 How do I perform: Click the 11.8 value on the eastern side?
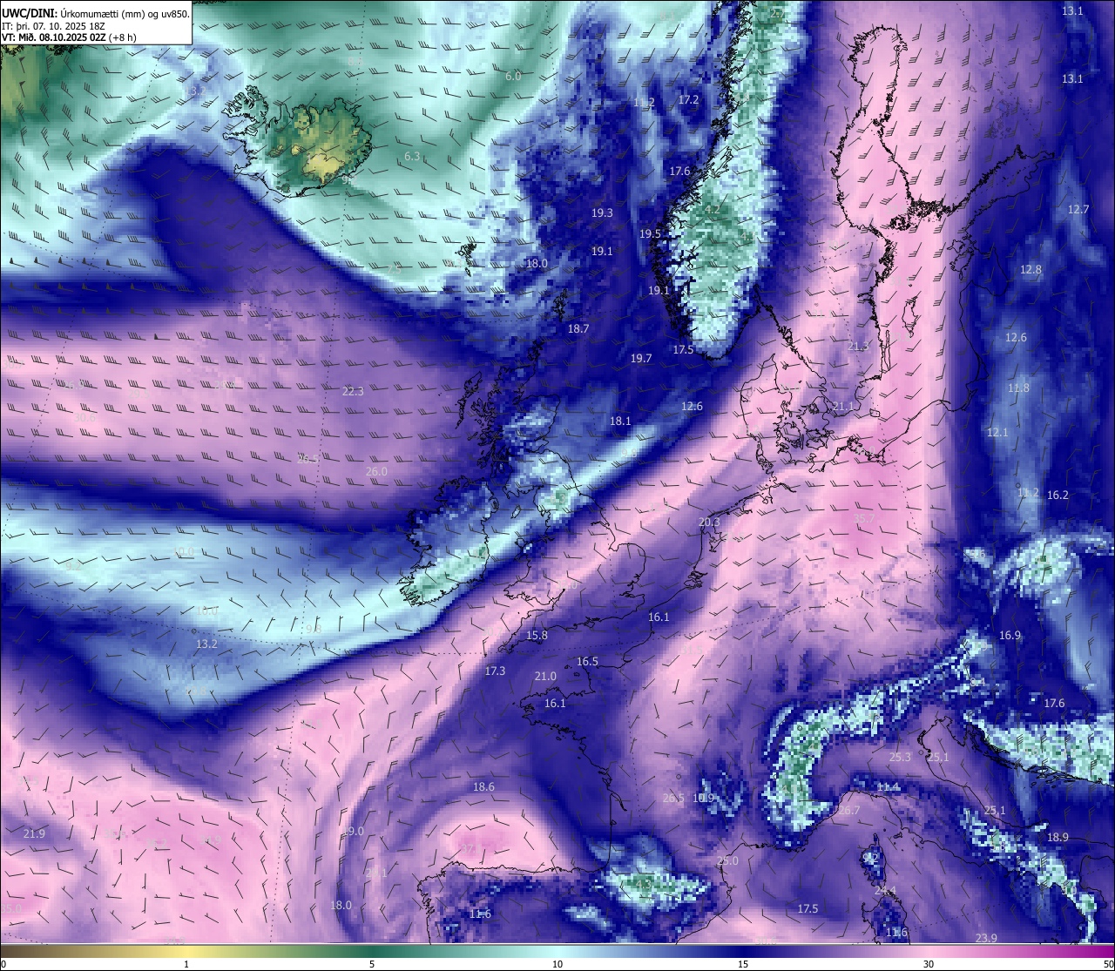click(1018, 388)
